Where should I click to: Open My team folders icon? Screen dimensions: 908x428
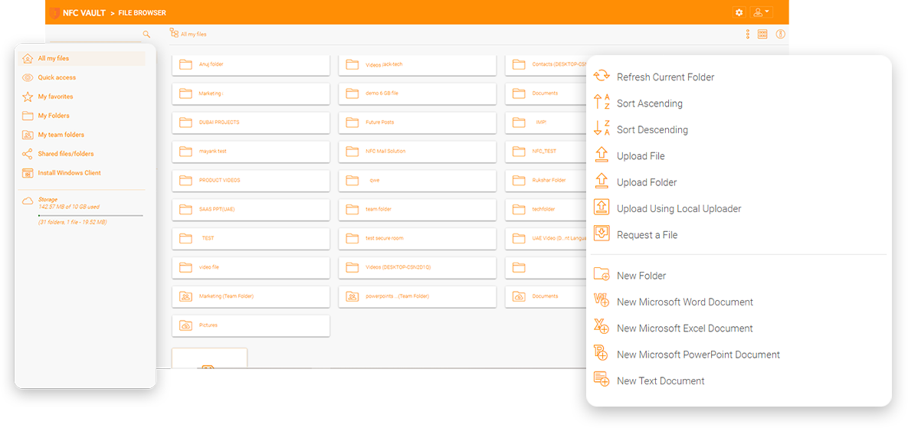click(28, 135)
